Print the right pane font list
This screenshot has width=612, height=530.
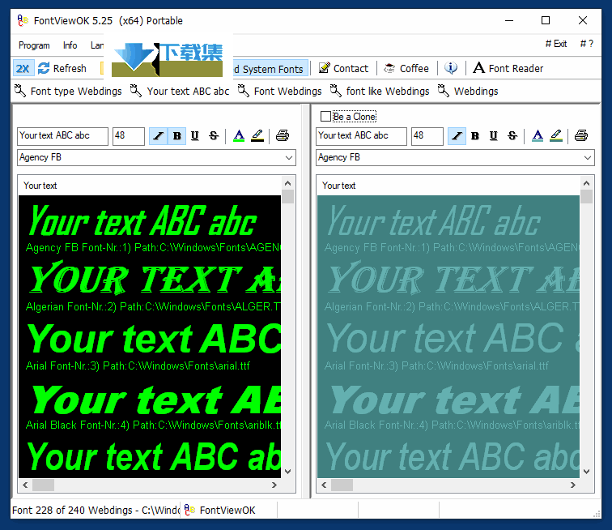coord(581,136)
